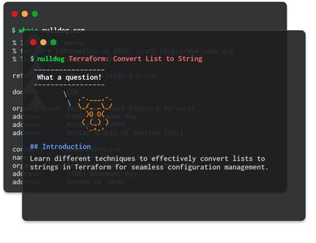Click the line 'Learn different techniques to effectively convert lists to'
This screenshot has width=316, height=243.
[x=147, y=159]
